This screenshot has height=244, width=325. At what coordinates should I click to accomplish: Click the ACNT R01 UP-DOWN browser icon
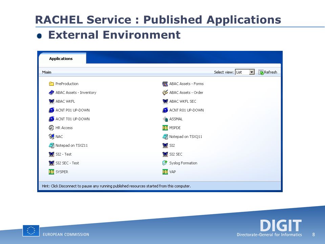[x=165, y=110]
